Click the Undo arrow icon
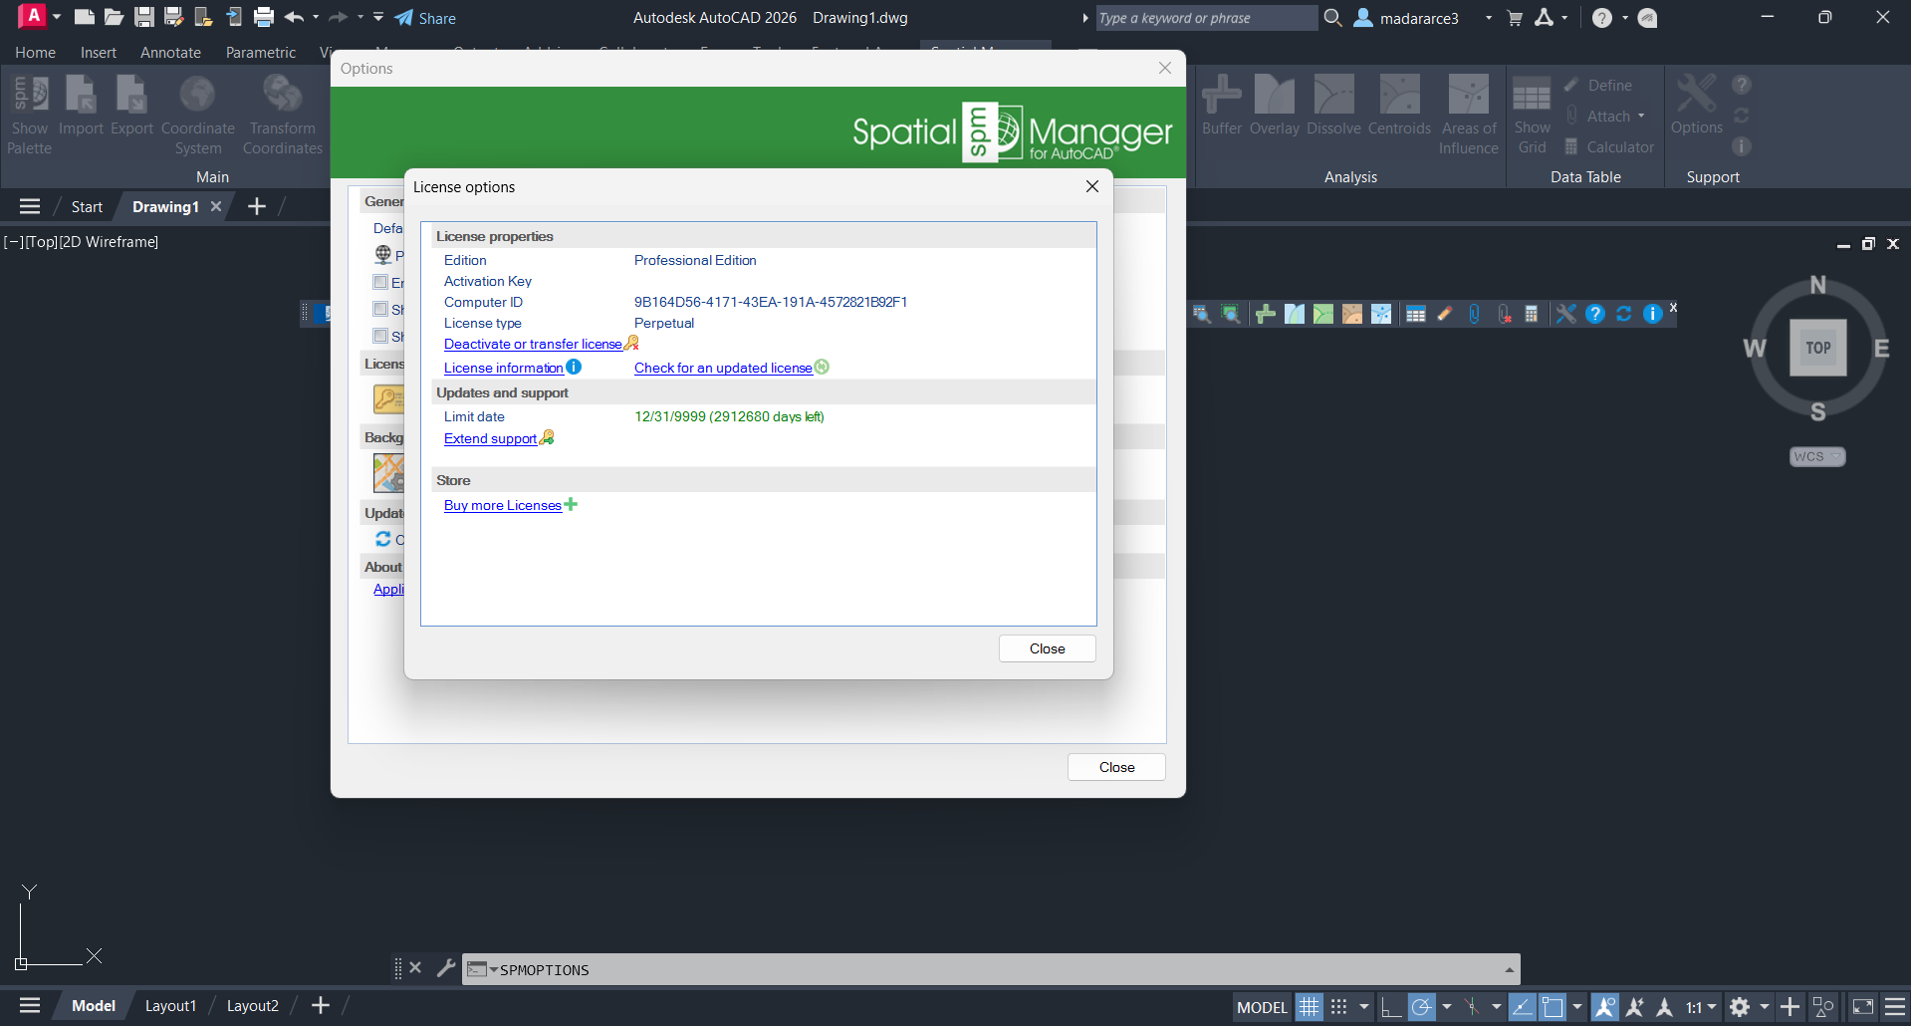 [294, 17]
